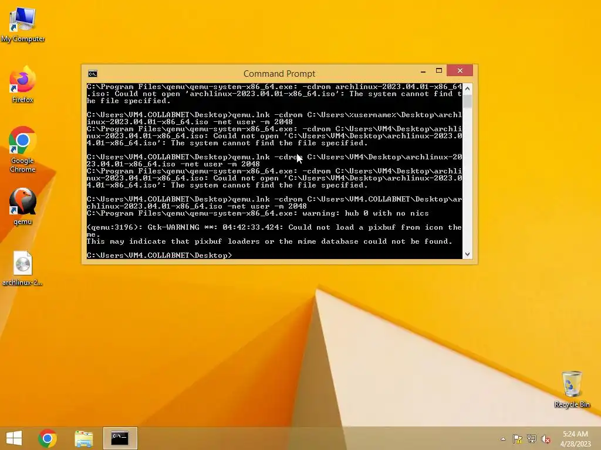Click the last prompt line C:\Users\VM4.COLLABNET\Desktop>
Image resolution: width=601 pixels, height=450 pixels.
[x=159, y=255]
